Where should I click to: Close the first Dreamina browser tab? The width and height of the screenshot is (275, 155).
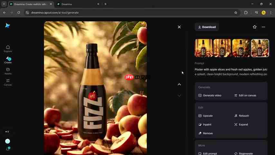[51, 4]
